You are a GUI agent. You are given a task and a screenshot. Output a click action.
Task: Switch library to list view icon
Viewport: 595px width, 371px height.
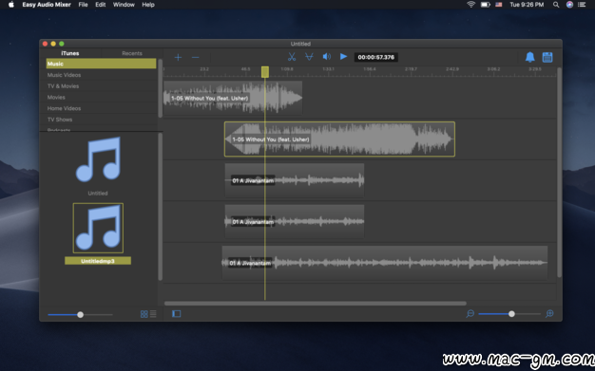click(x=153, y=314)
